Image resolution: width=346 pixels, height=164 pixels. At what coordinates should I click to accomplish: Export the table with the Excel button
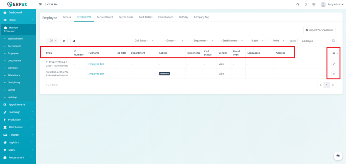pos(293,40)
